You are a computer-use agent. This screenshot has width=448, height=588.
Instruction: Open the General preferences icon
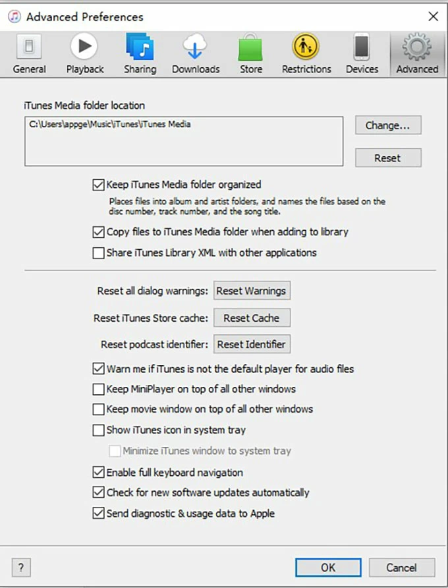tap(29, 48)
